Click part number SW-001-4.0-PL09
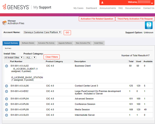 (20, 110)
